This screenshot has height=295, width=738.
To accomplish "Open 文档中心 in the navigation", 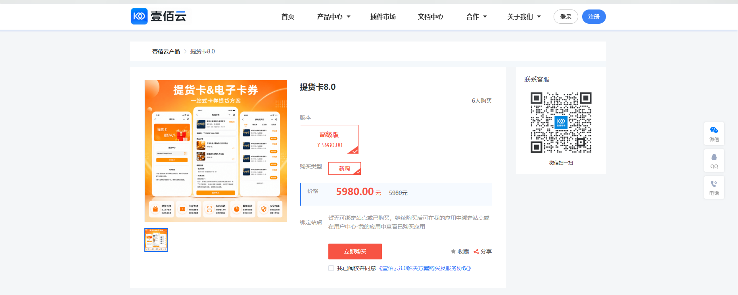I will point(431,17).
